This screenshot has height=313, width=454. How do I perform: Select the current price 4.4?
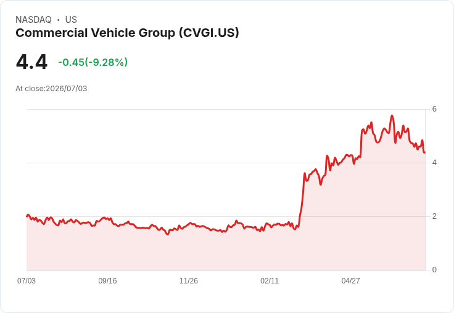[31, 62]
